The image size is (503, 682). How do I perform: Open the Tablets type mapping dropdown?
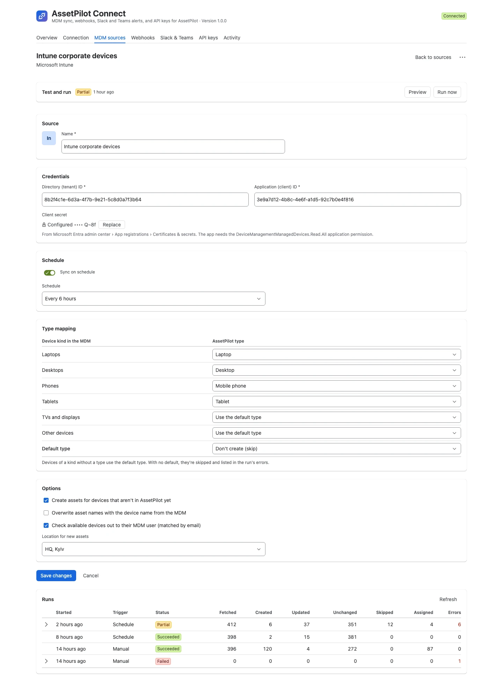coord(337,402)
